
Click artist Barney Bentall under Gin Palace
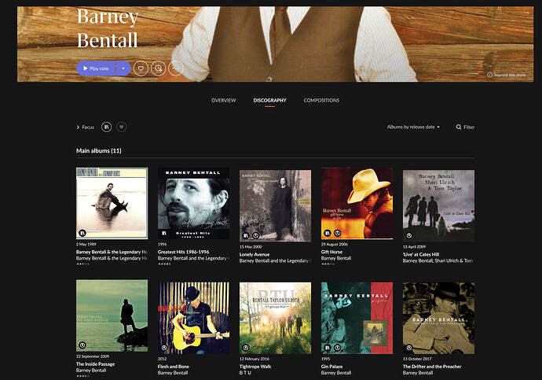(x=336, y=373)
